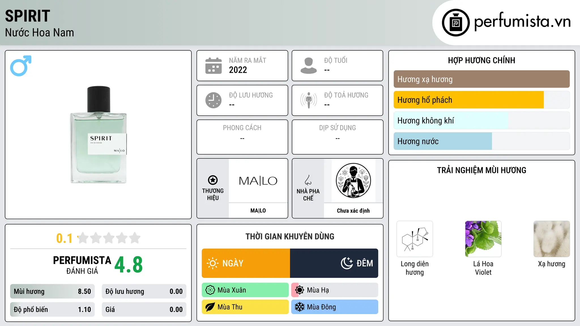This screenshot has width=580, height=326.
Task: Open the Xạ hương note image
Action: click(x=552, y=239)
